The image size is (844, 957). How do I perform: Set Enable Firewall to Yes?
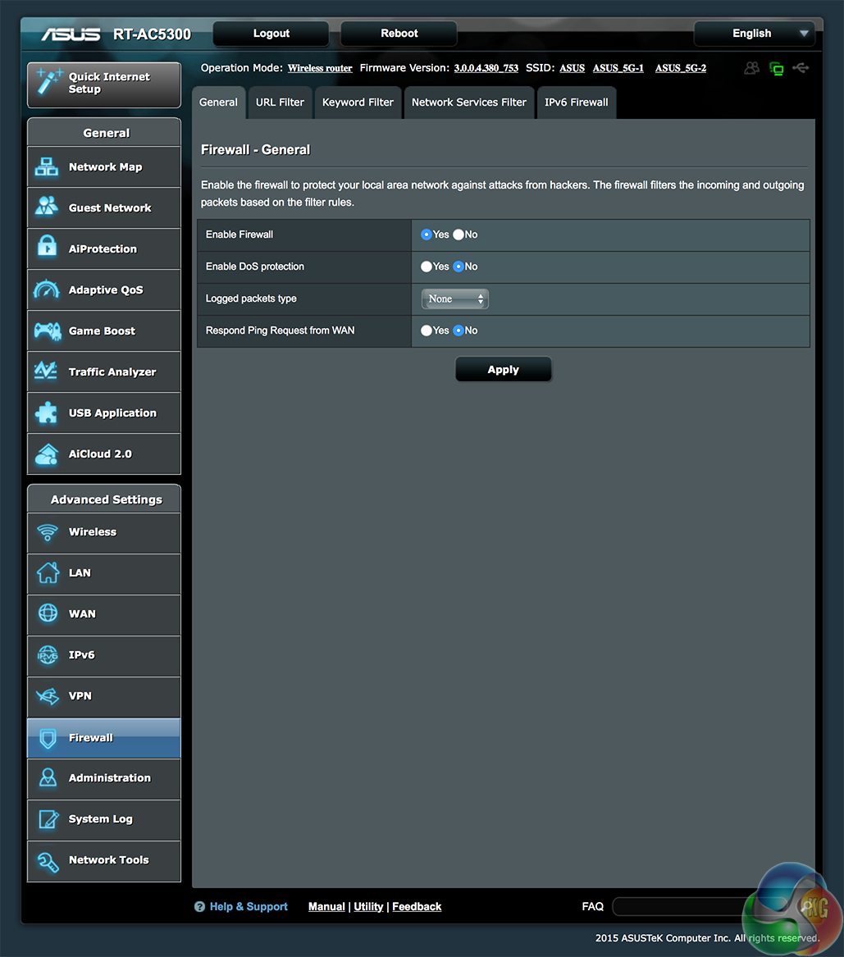tap(426, 235)
